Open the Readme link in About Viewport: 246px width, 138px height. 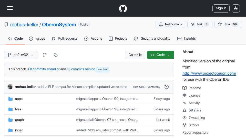coord(192,88)
